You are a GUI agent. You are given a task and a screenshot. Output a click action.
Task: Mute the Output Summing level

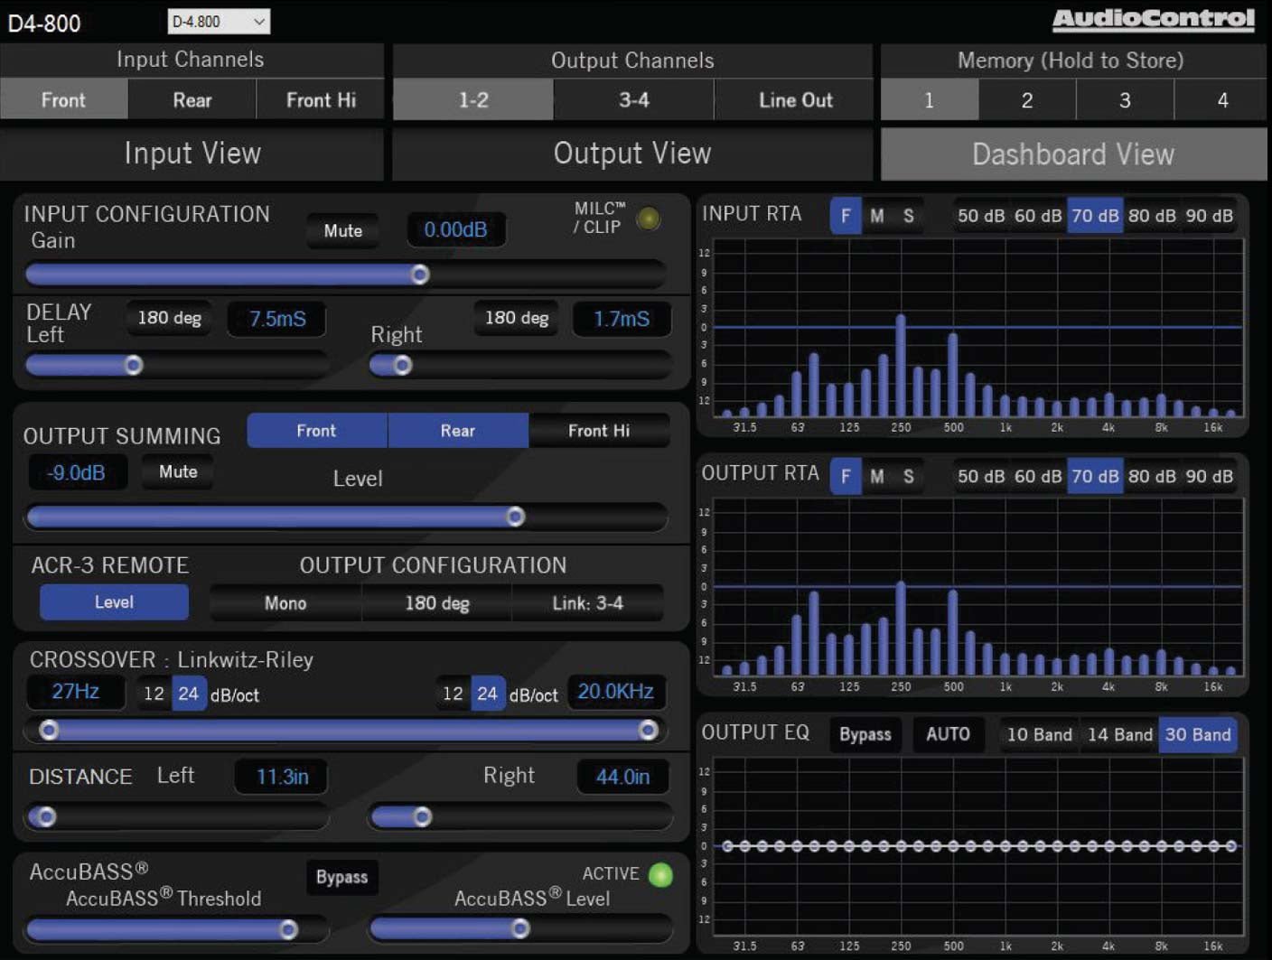click(177, 471)
